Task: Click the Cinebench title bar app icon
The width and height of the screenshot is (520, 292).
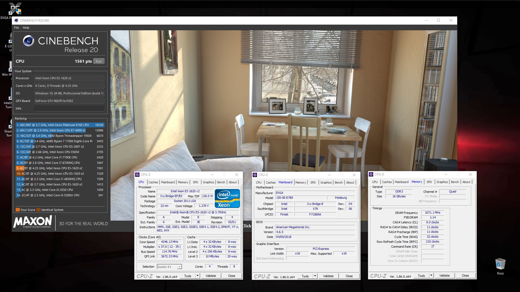Action: (16, 20)
